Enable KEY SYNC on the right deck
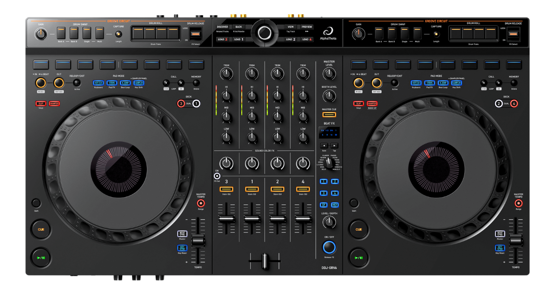555x295 pixels. pos(500,248)
